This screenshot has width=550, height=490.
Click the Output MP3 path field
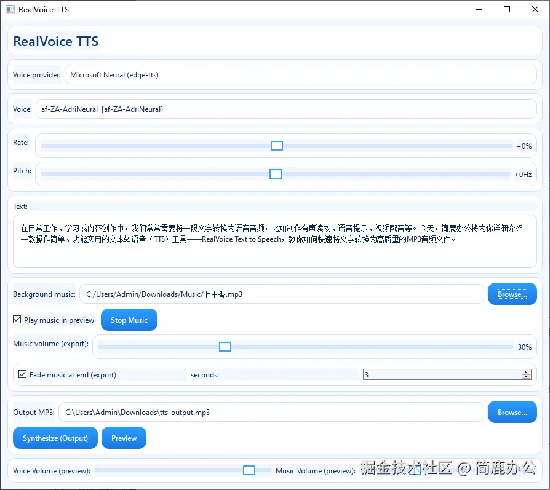click(271, 412)
